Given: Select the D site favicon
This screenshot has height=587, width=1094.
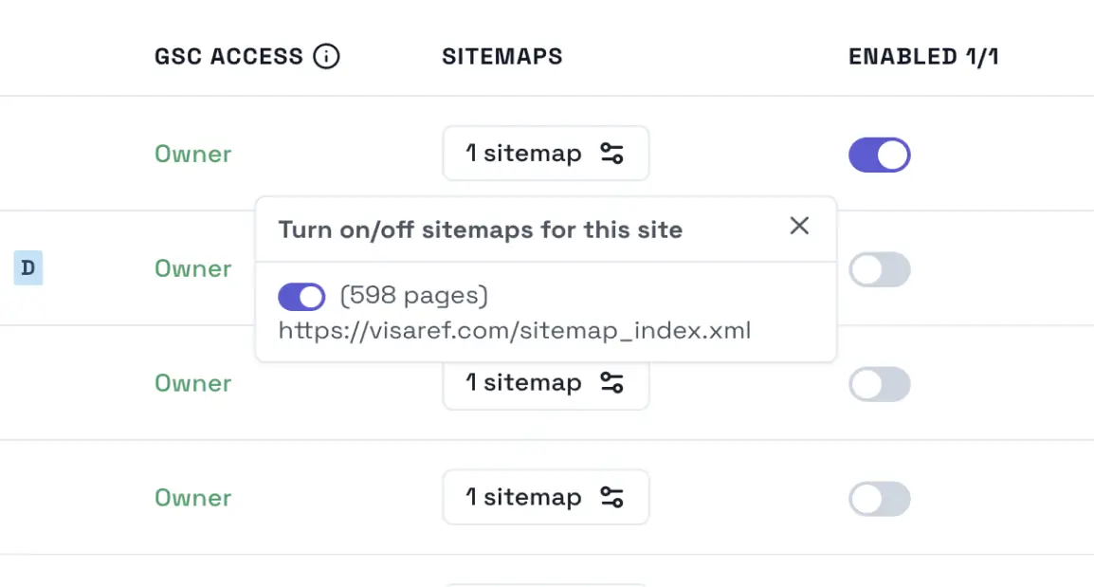Looking at the screenshot, I should 27,268.
